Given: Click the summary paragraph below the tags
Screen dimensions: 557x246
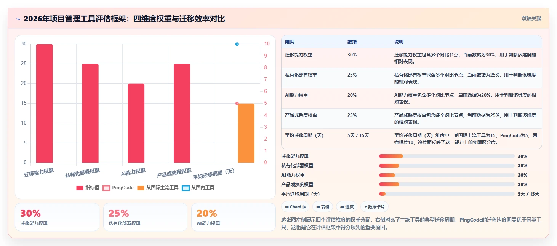Looking at the screenshot, I should pyautogui.click(x=411, y=224).
